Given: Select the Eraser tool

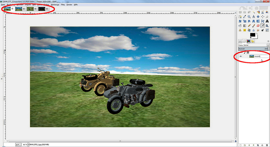Looking at the screenshot, I should (x=258, y=25).
